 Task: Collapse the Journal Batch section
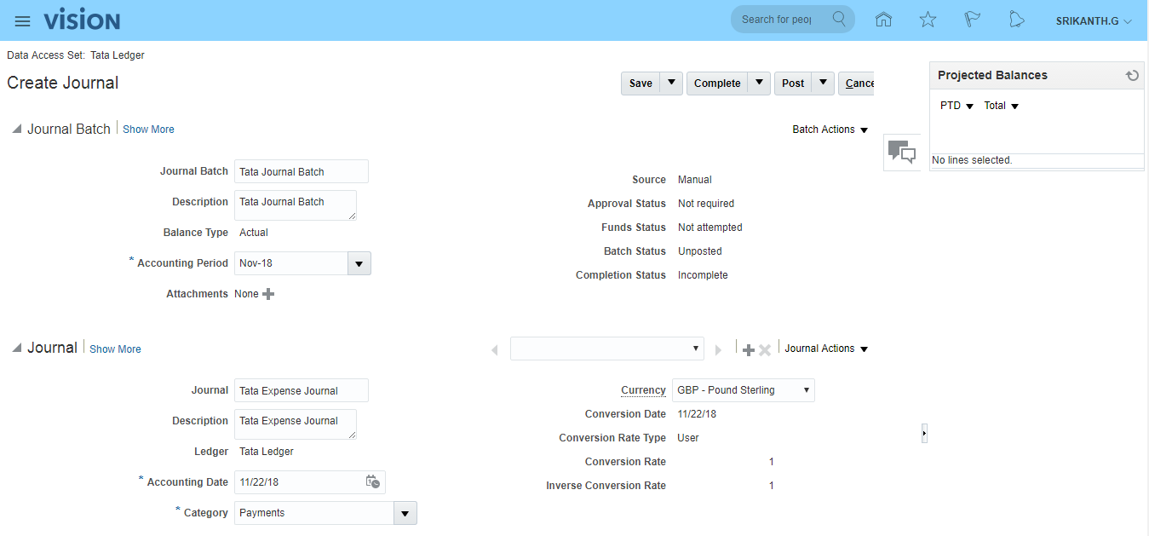17,130
